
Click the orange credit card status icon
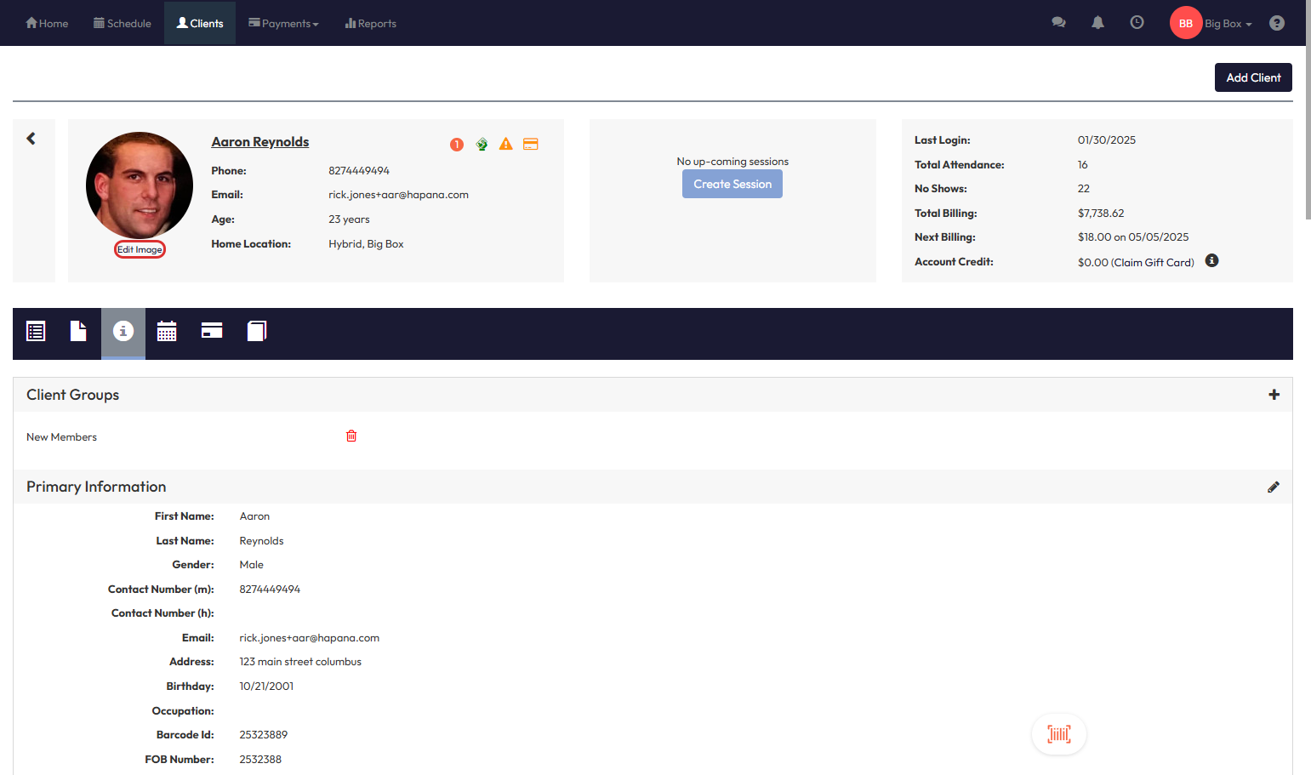coord(531,145)
